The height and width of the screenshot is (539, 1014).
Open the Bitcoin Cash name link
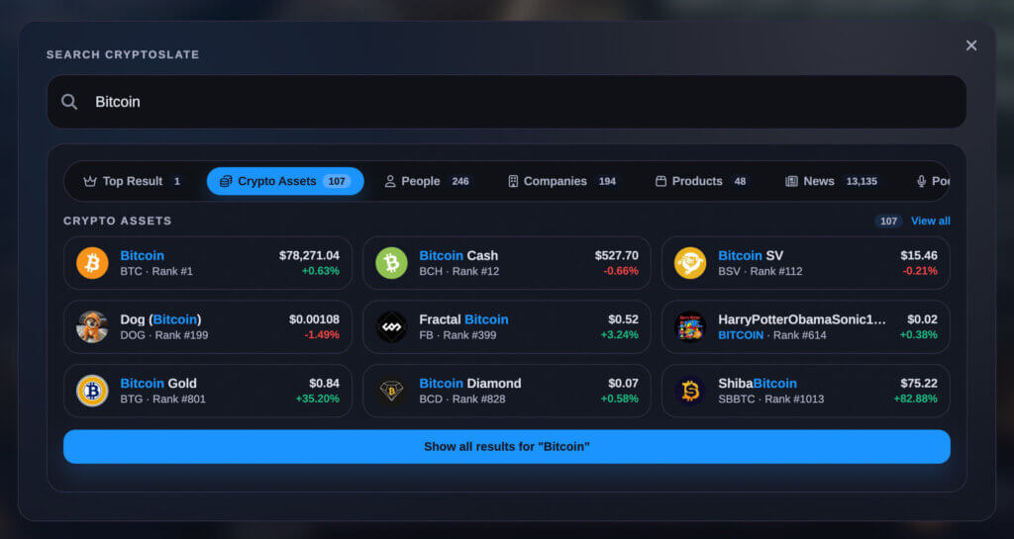point(458,255)
